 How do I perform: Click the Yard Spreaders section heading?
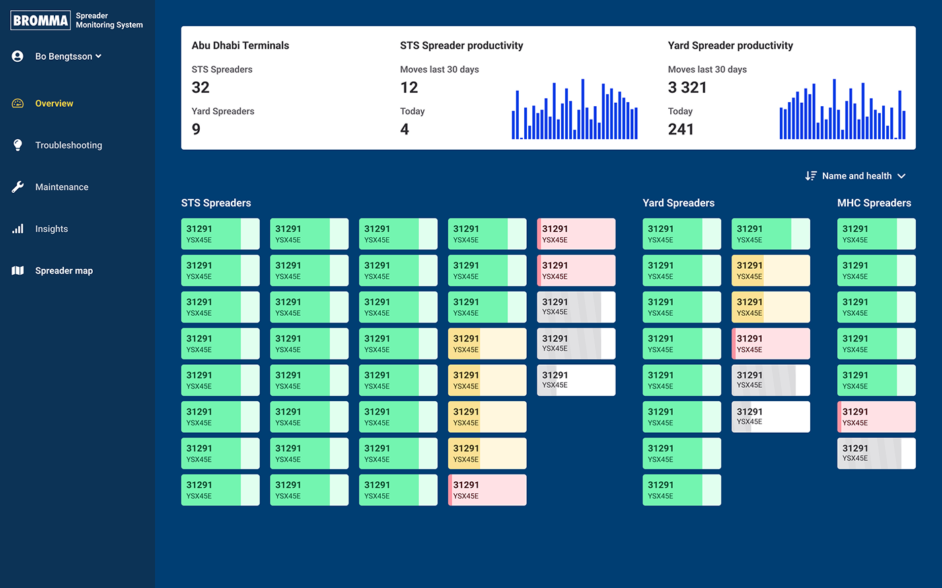678,203
